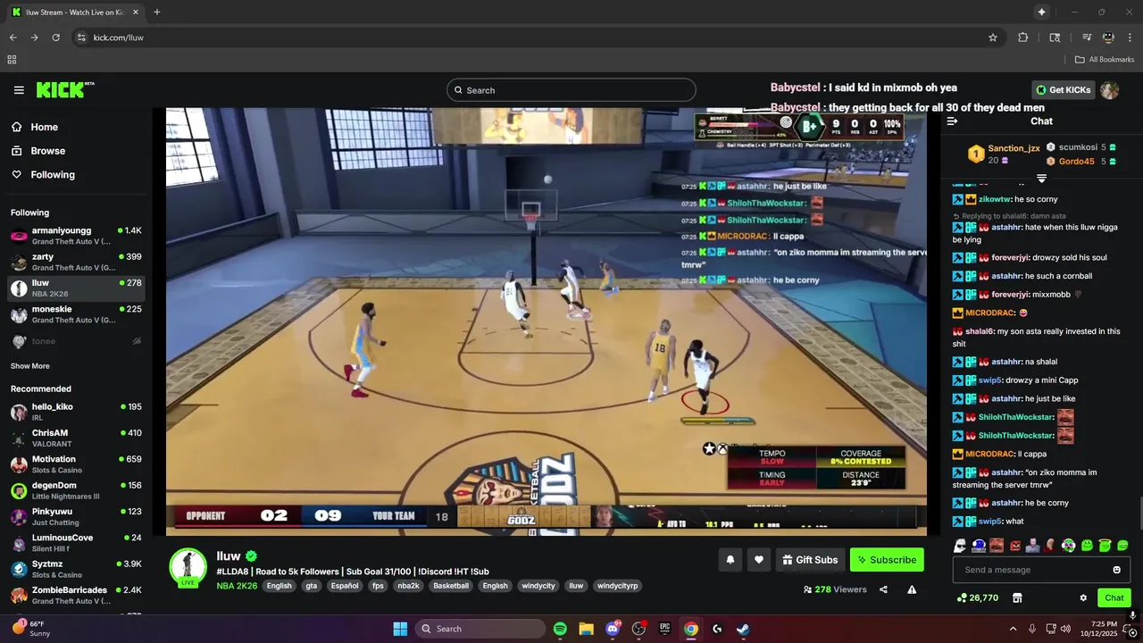The height and width of the screenshot is (643, 1143).
Task: Reload the page
Action: pos(55,38)
